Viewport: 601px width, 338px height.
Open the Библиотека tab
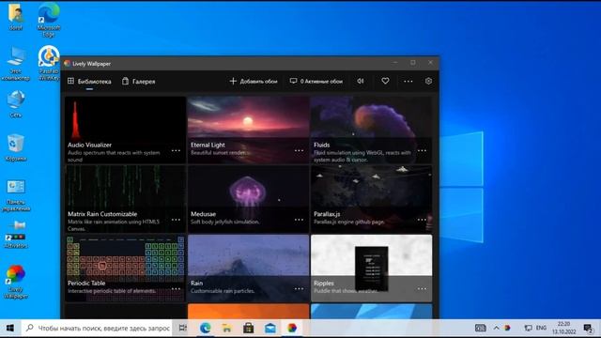(x=89, y=82)
